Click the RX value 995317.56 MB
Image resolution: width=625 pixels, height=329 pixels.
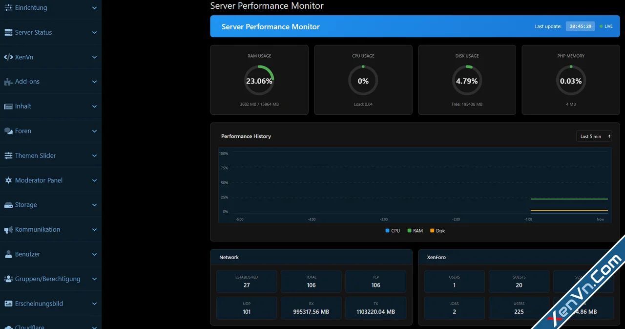pos(311,311)
